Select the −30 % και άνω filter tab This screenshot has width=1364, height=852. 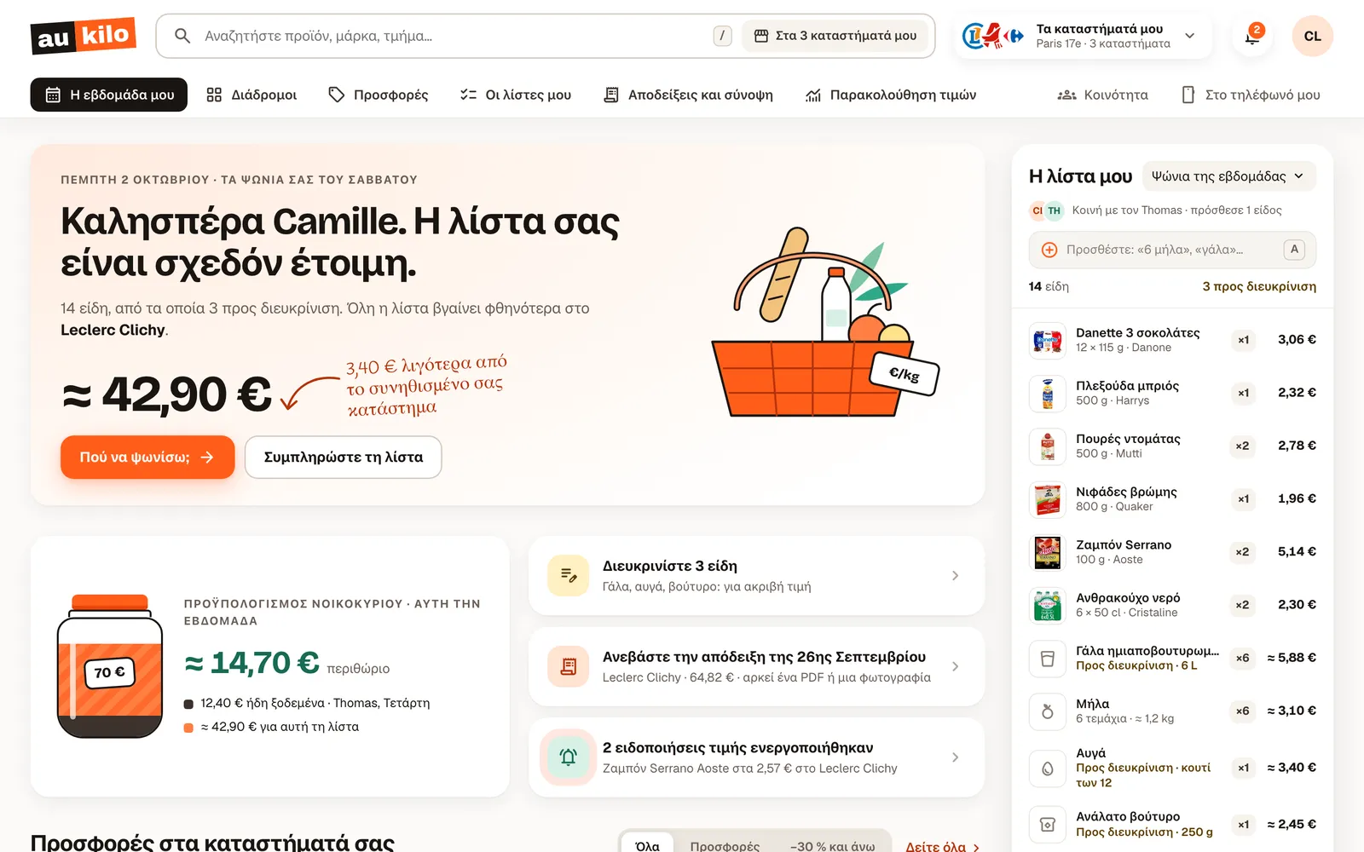(832, 846)
